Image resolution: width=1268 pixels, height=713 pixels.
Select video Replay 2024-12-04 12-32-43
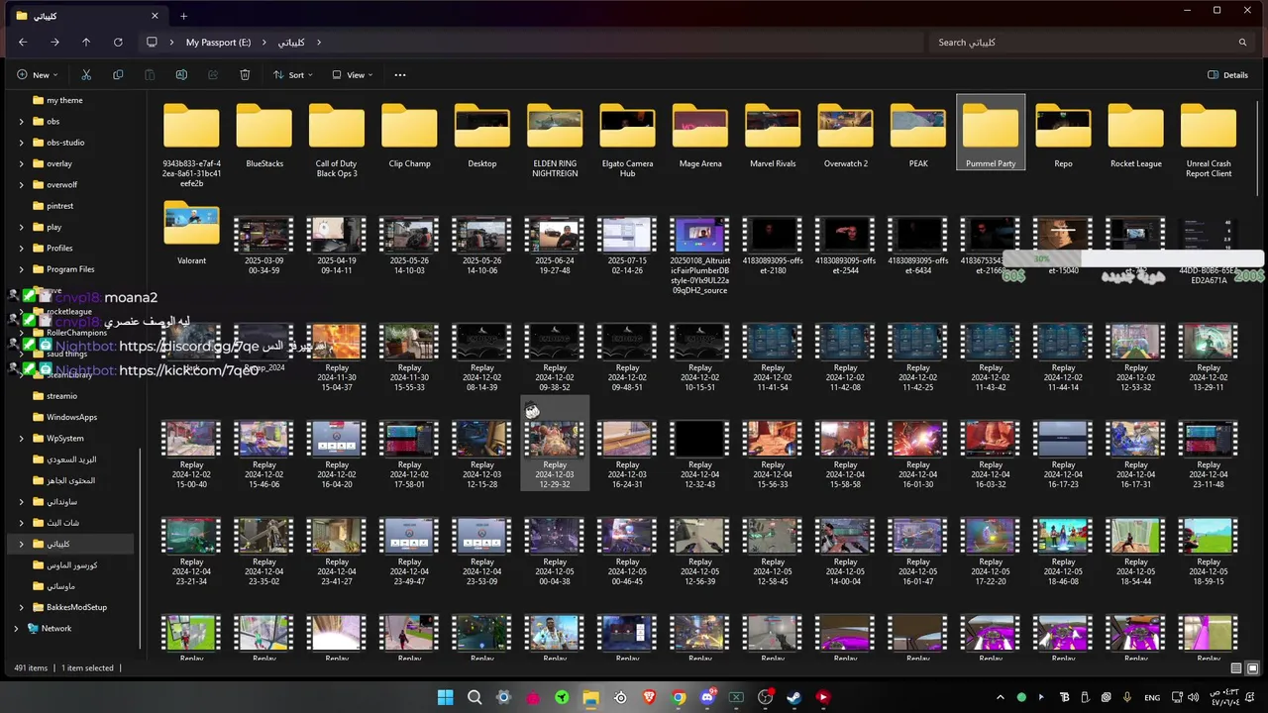(699, 454)
